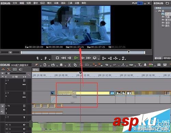The width and height of the screenshot is (171, 133).
Task: Expand the 3 V track triangle
Action: coord(6,84)
